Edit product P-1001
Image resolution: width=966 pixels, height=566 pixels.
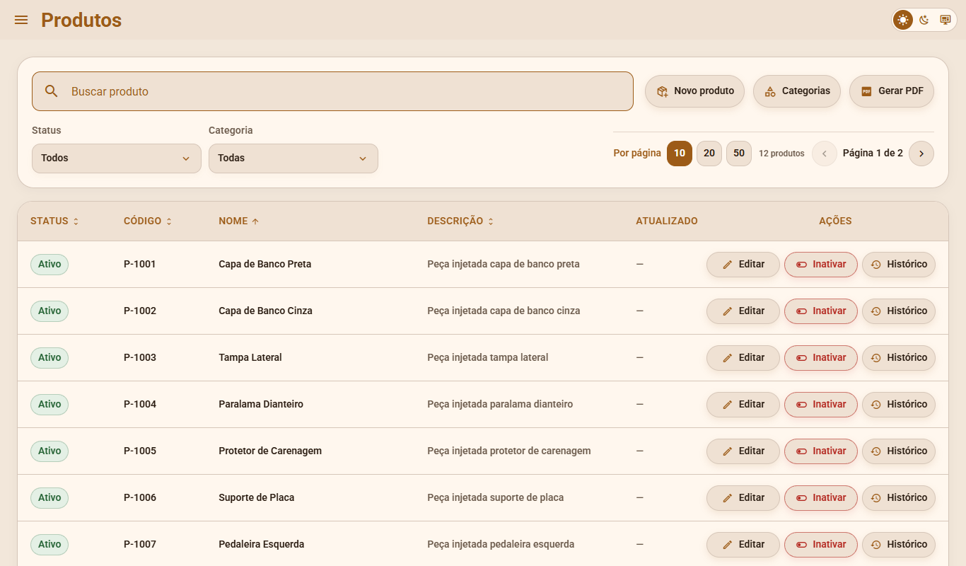(x=743, y=265)
